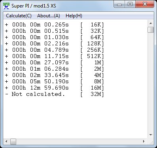The image size is (157, 148).
Task: Click the horizontal scrollbar right arrow
Action: [144, 142]
